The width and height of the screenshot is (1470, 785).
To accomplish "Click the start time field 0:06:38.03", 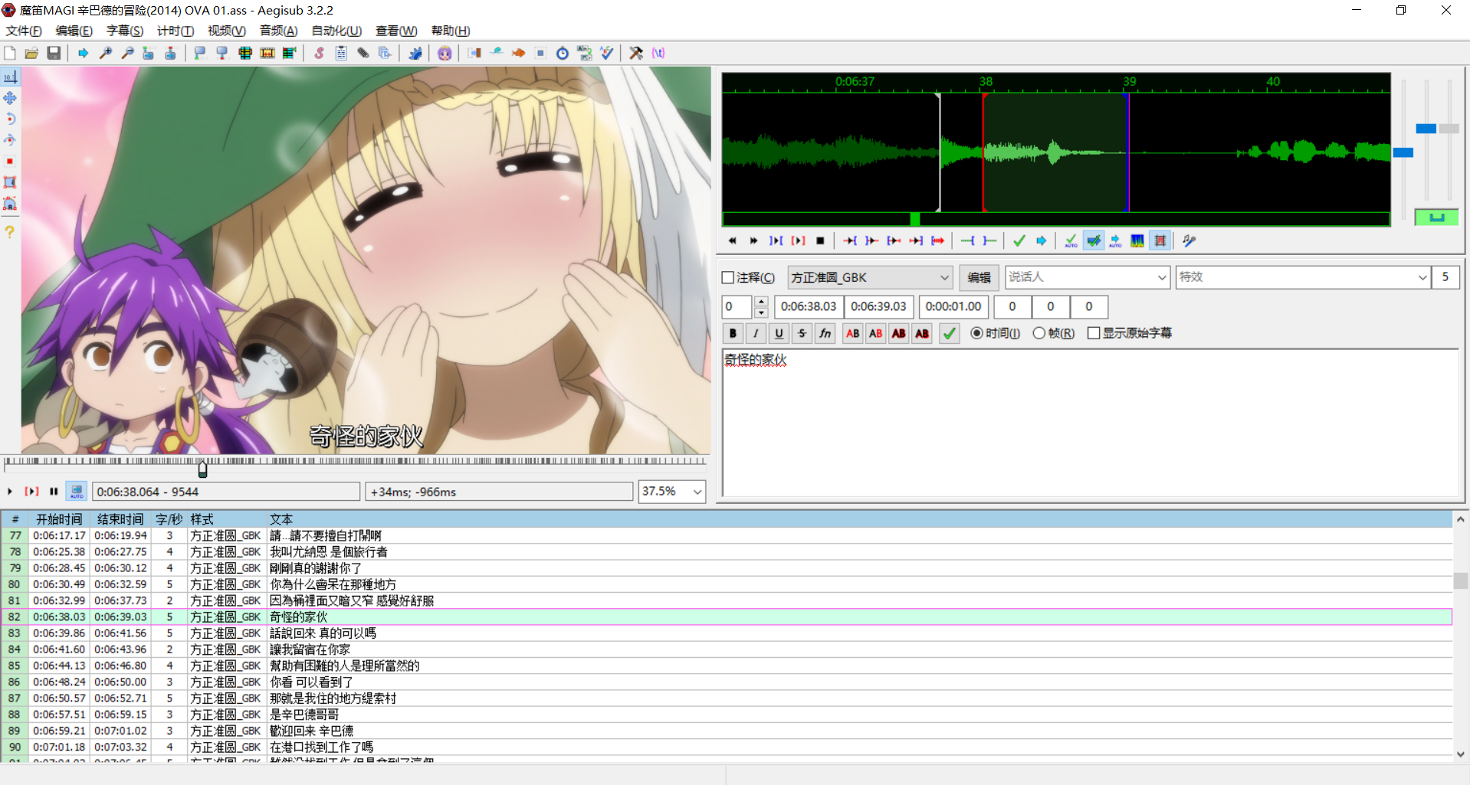I will tap(809, 306).
